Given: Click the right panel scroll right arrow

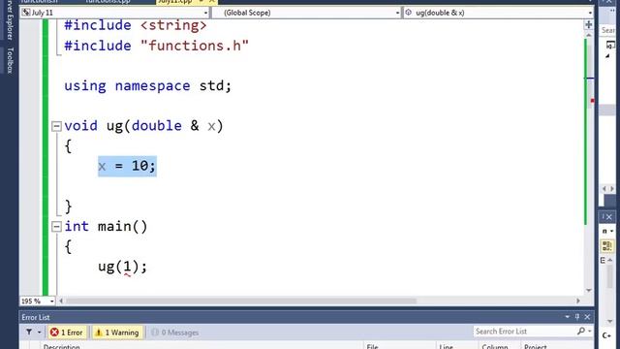Looking at the screenshot, I should point(611,189).
